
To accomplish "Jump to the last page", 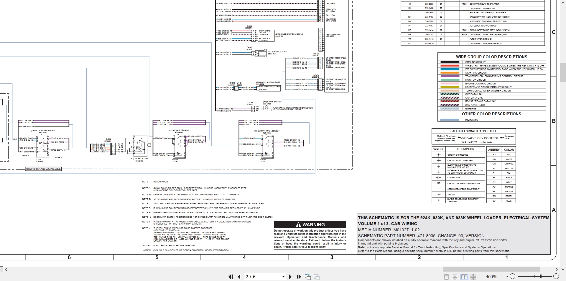I will point(299,277).
